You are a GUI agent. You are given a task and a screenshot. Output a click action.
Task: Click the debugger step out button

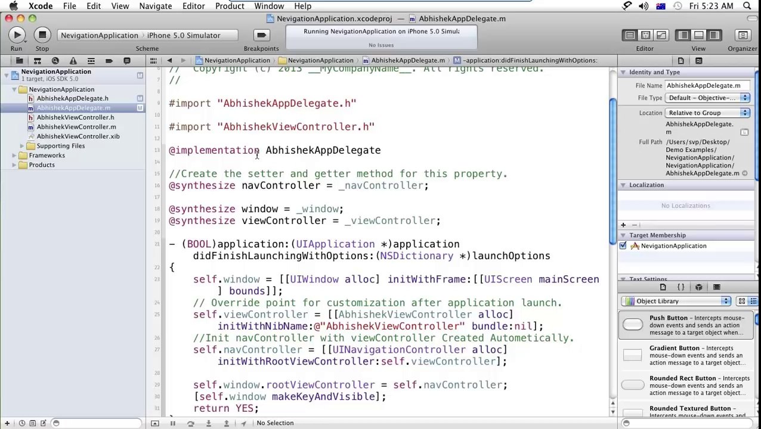pos(226,423)
